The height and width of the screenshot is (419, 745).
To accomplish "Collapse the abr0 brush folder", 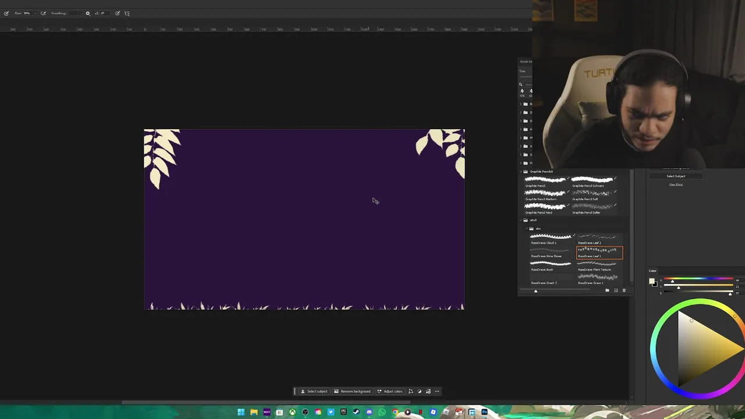I will click(x=521, y=220).
